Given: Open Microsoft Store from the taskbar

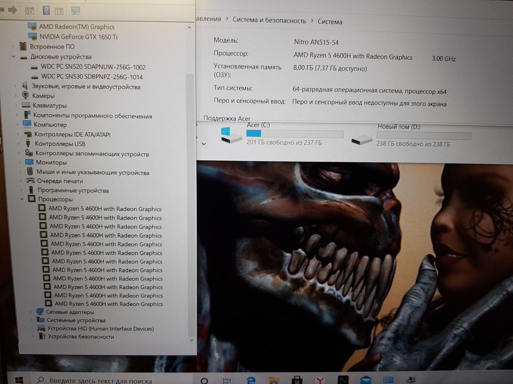Looking at the screenshot, I should click(x=297, y=380).
